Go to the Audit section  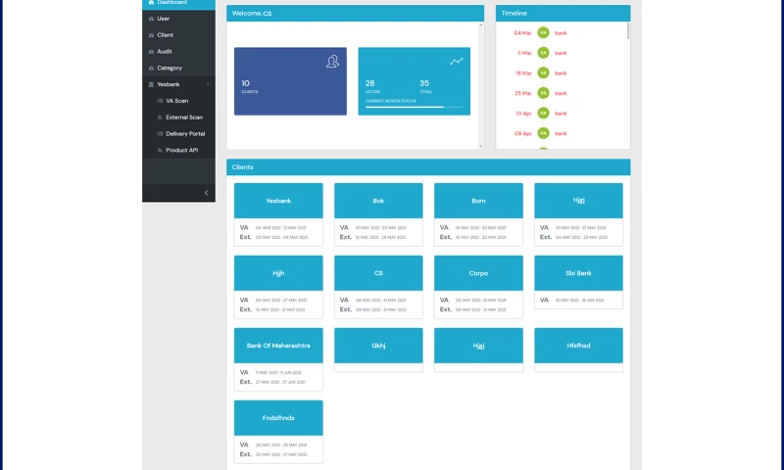pyautogui.click(x=178, y=52)
